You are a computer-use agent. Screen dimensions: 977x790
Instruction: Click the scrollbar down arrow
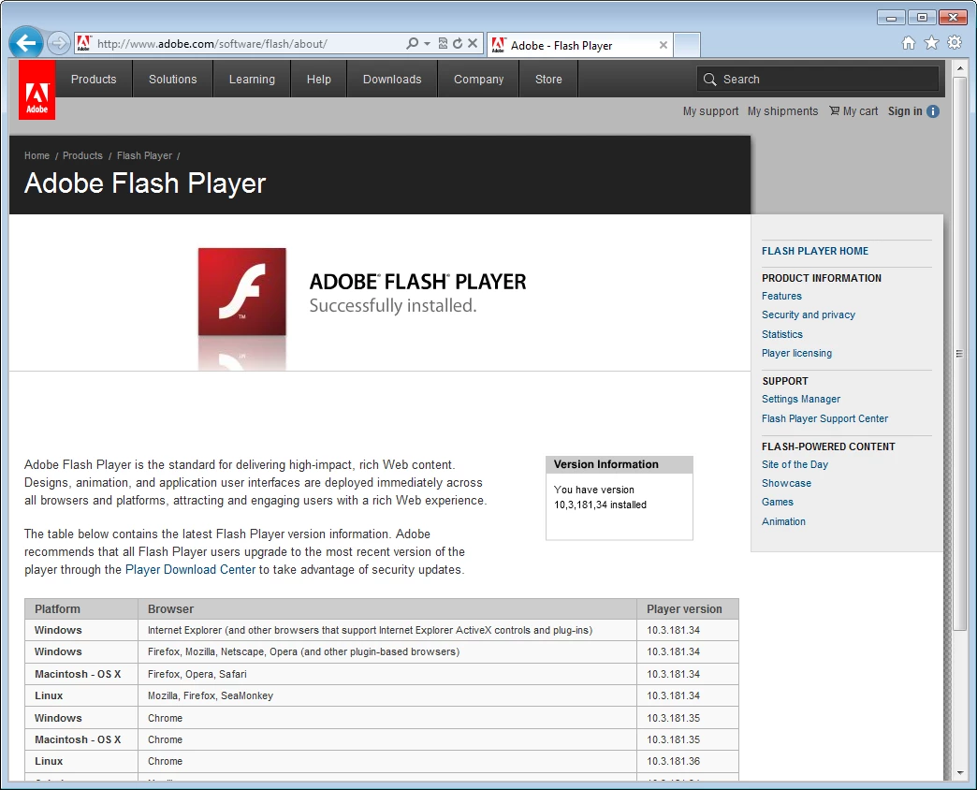[x=959, y=773]
